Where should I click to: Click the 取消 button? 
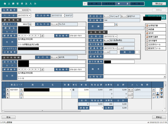[9, 117]
